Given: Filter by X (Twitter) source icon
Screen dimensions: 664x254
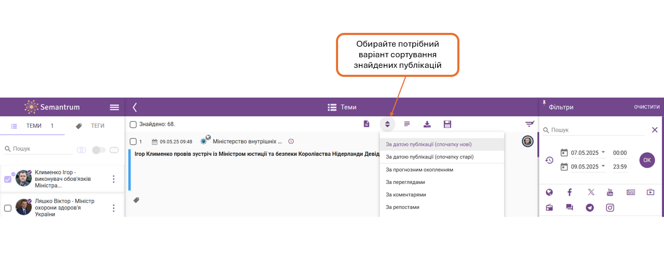Looking at the screenshot, I should 591,192.
